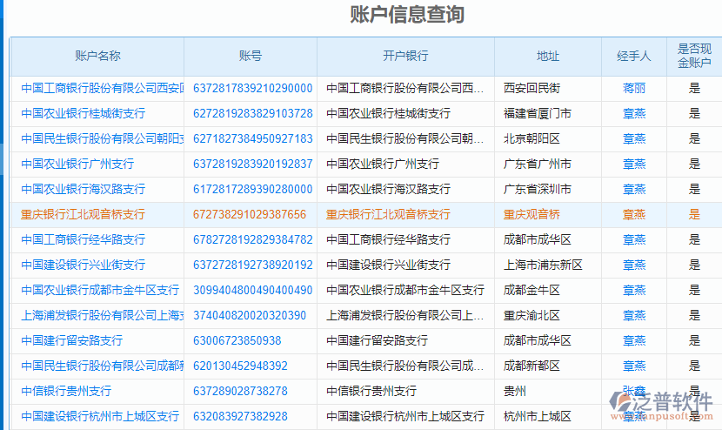Viewport: 722px width, 430px height.
Task: Click handler 章燕 in 广东省深圳市 row
Action: pyautogui.click(x=634, y=189)
